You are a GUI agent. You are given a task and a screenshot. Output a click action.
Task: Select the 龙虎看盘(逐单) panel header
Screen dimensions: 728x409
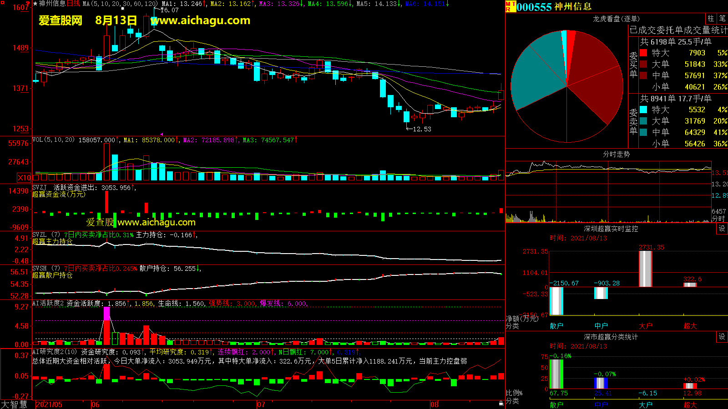pos(616,19)
